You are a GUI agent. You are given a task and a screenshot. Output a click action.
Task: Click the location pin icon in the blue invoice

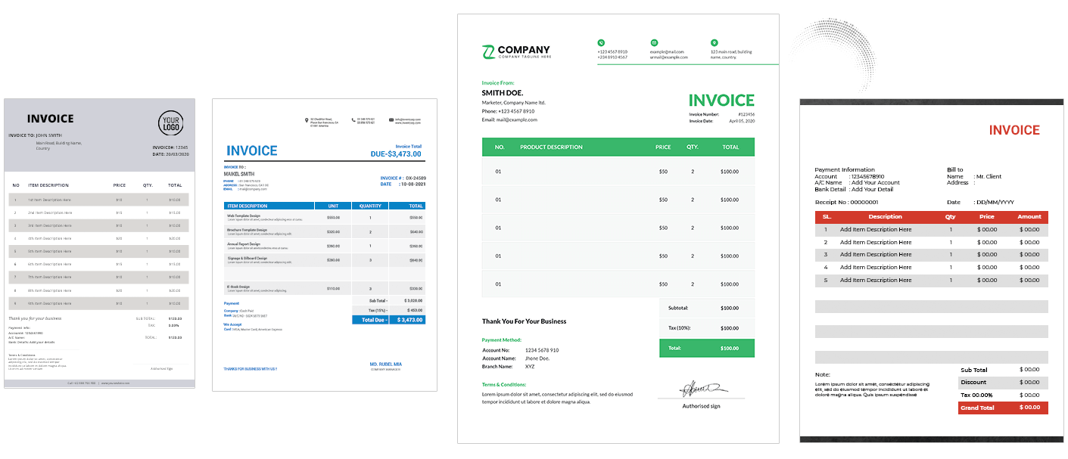(x=307, y=119)
